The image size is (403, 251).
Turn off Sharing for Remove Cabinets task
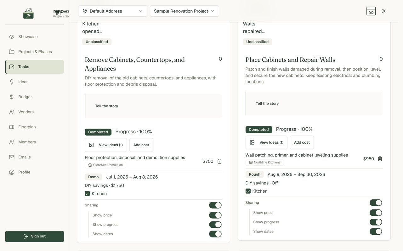pos(215,205)
